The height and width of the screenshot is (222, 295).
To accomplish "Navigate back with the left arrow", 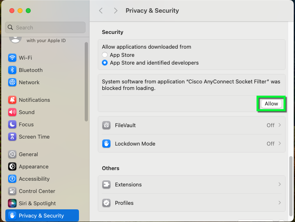I will (x=101, y=11).
